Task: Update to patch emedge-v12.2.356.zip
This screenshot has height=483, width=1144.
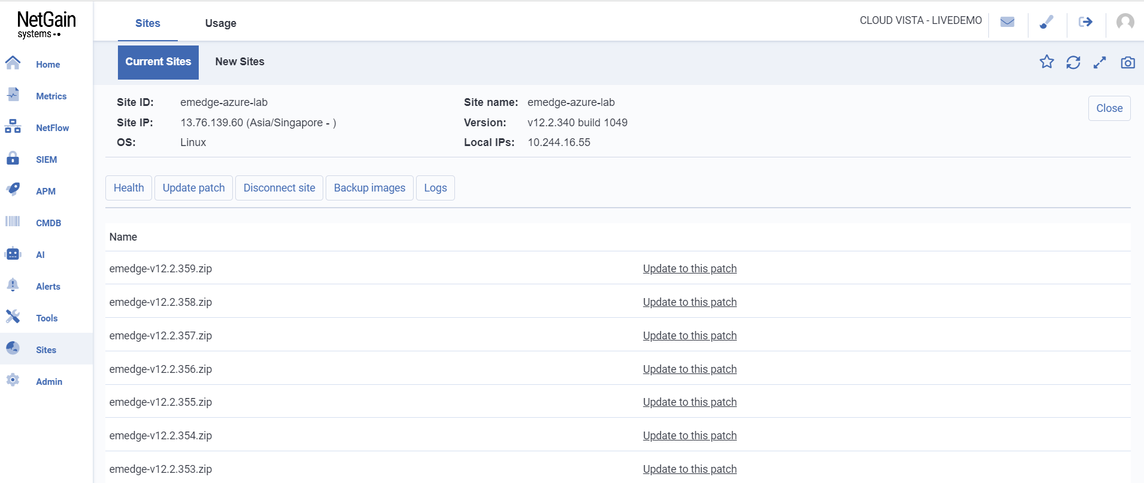Action: click(x=690, y=369)
